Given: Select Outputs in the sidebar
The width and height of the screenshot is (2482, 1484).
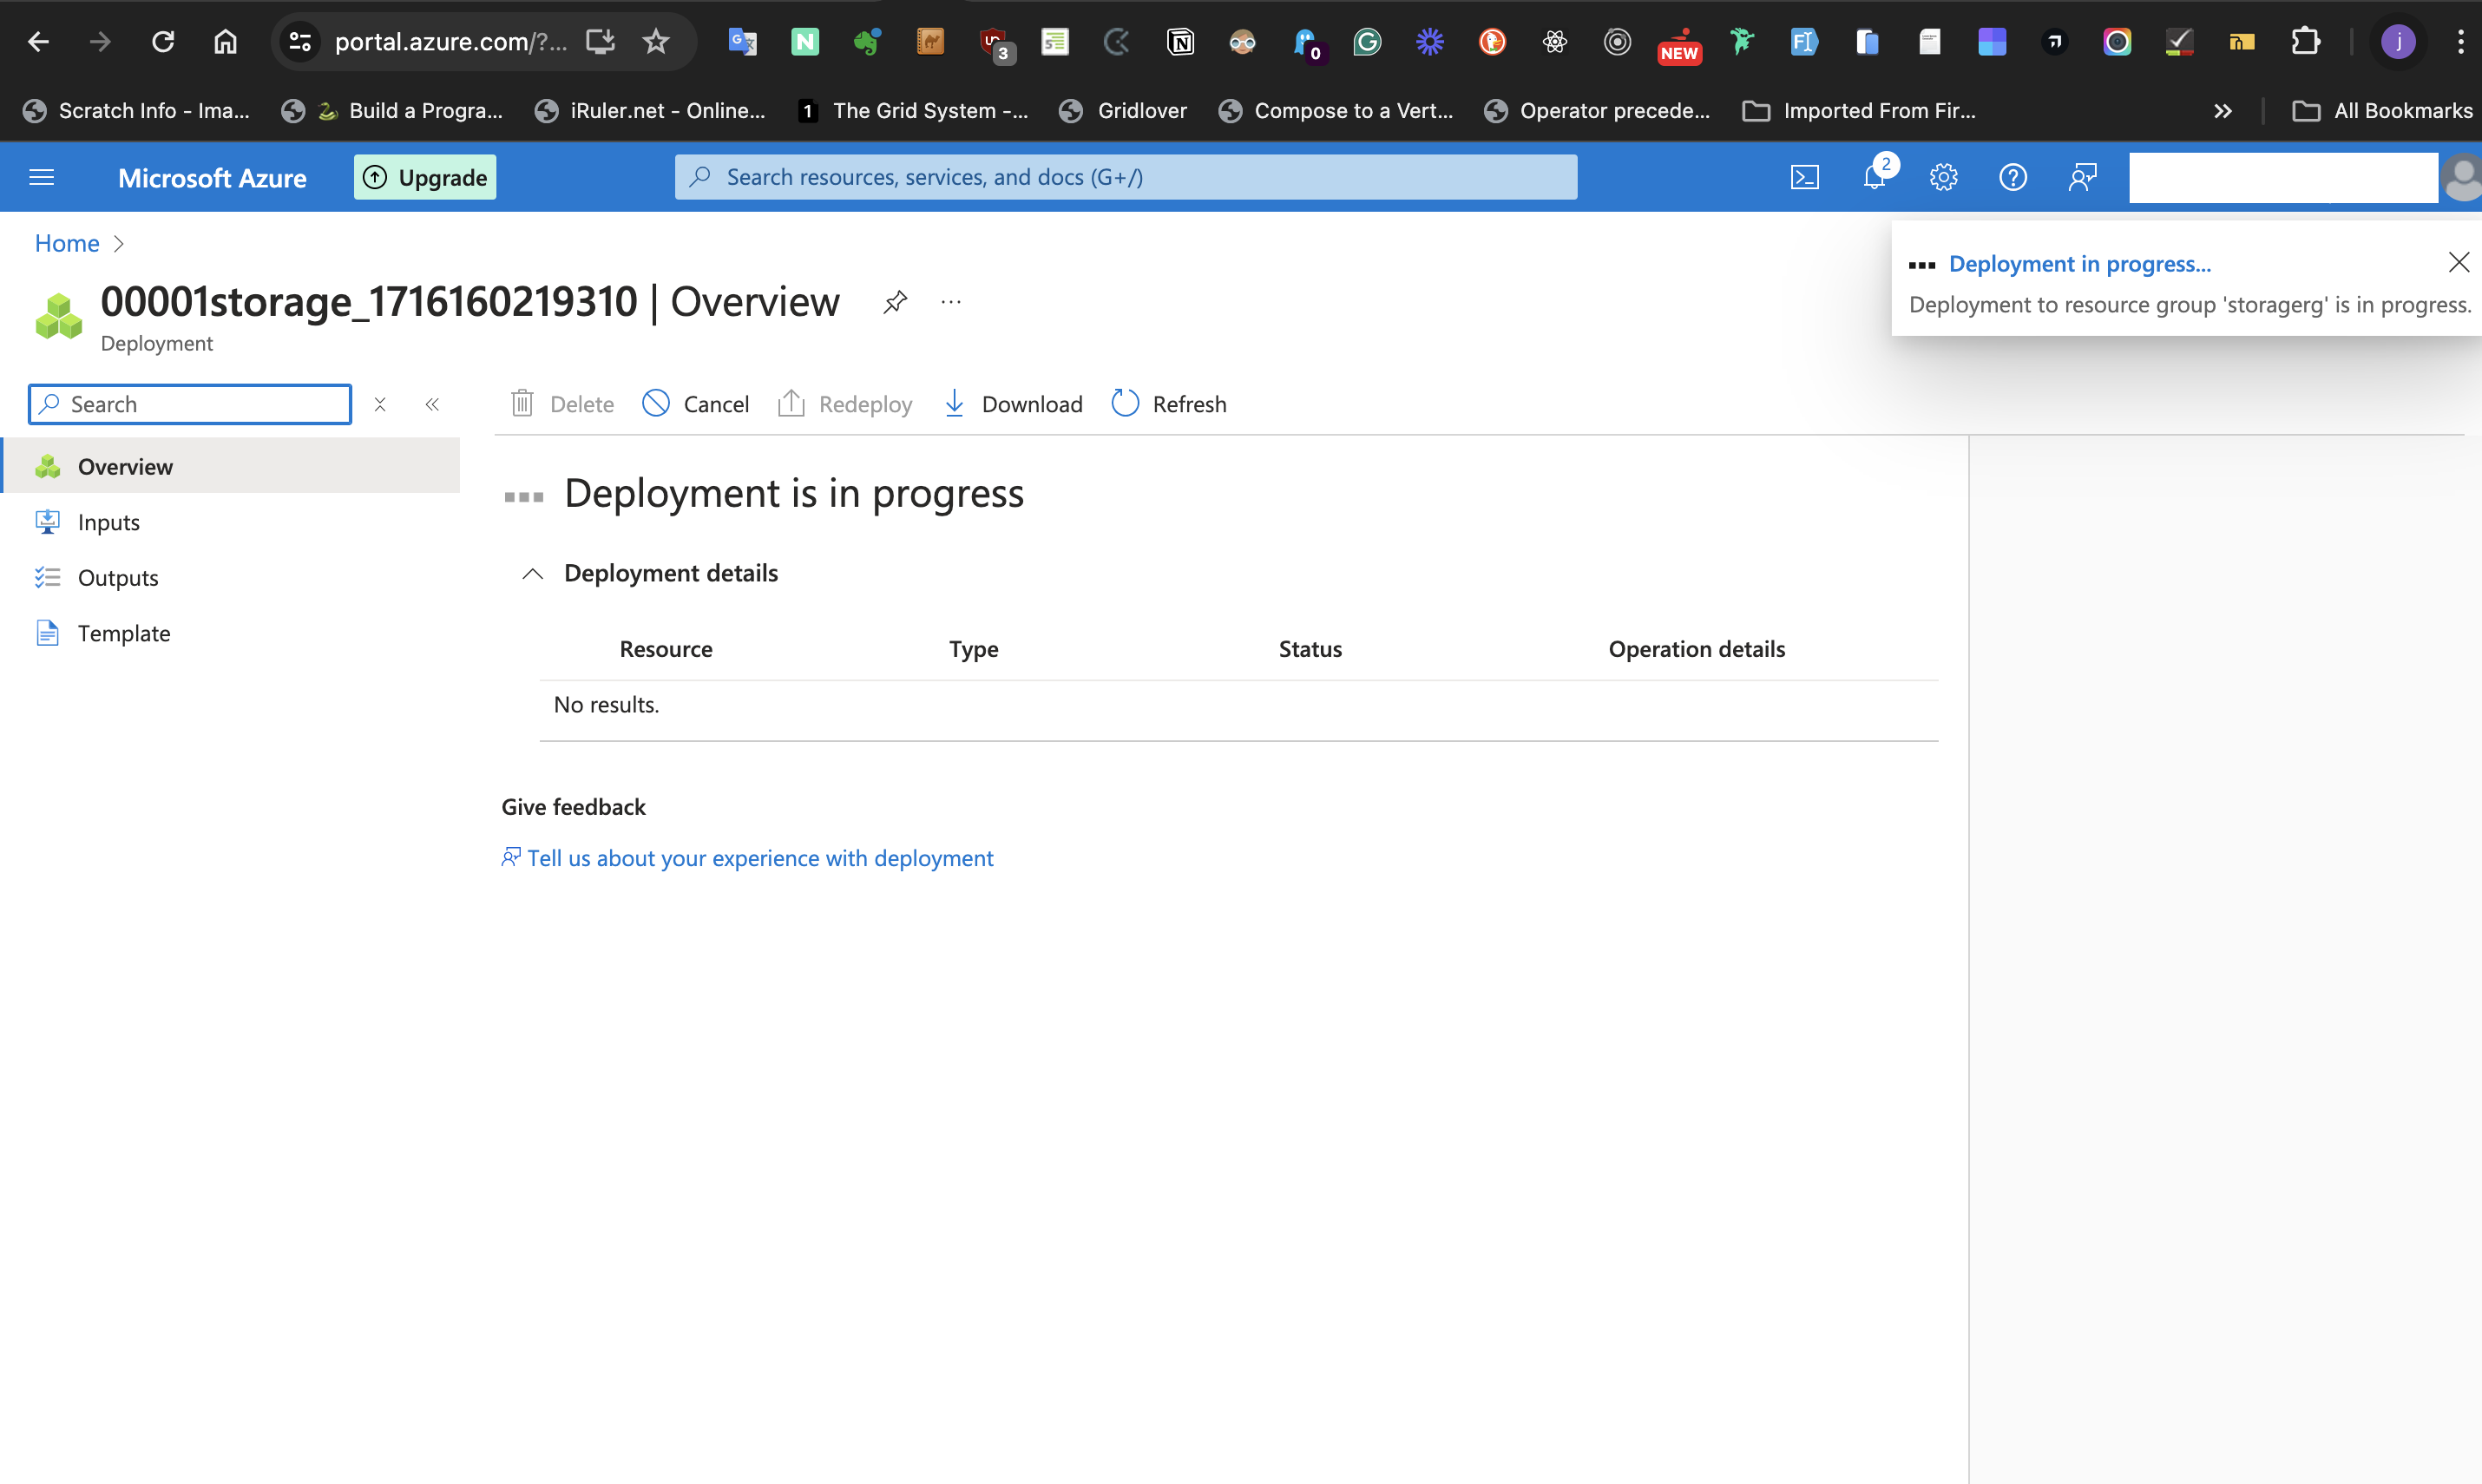Looking at the screenshot, I should [x=117, y=577].
